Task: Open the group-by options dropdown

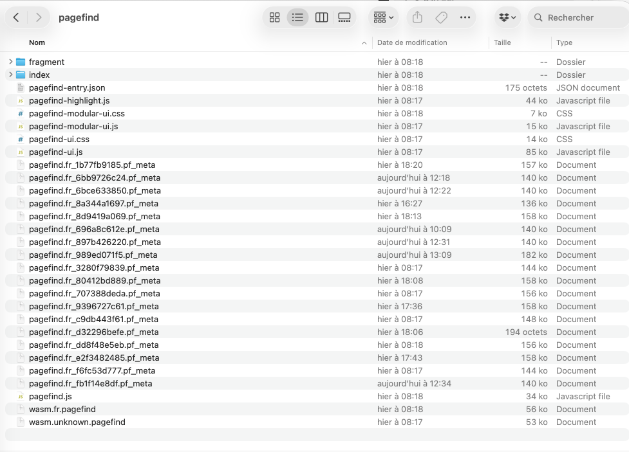Action: click(384, 18)
